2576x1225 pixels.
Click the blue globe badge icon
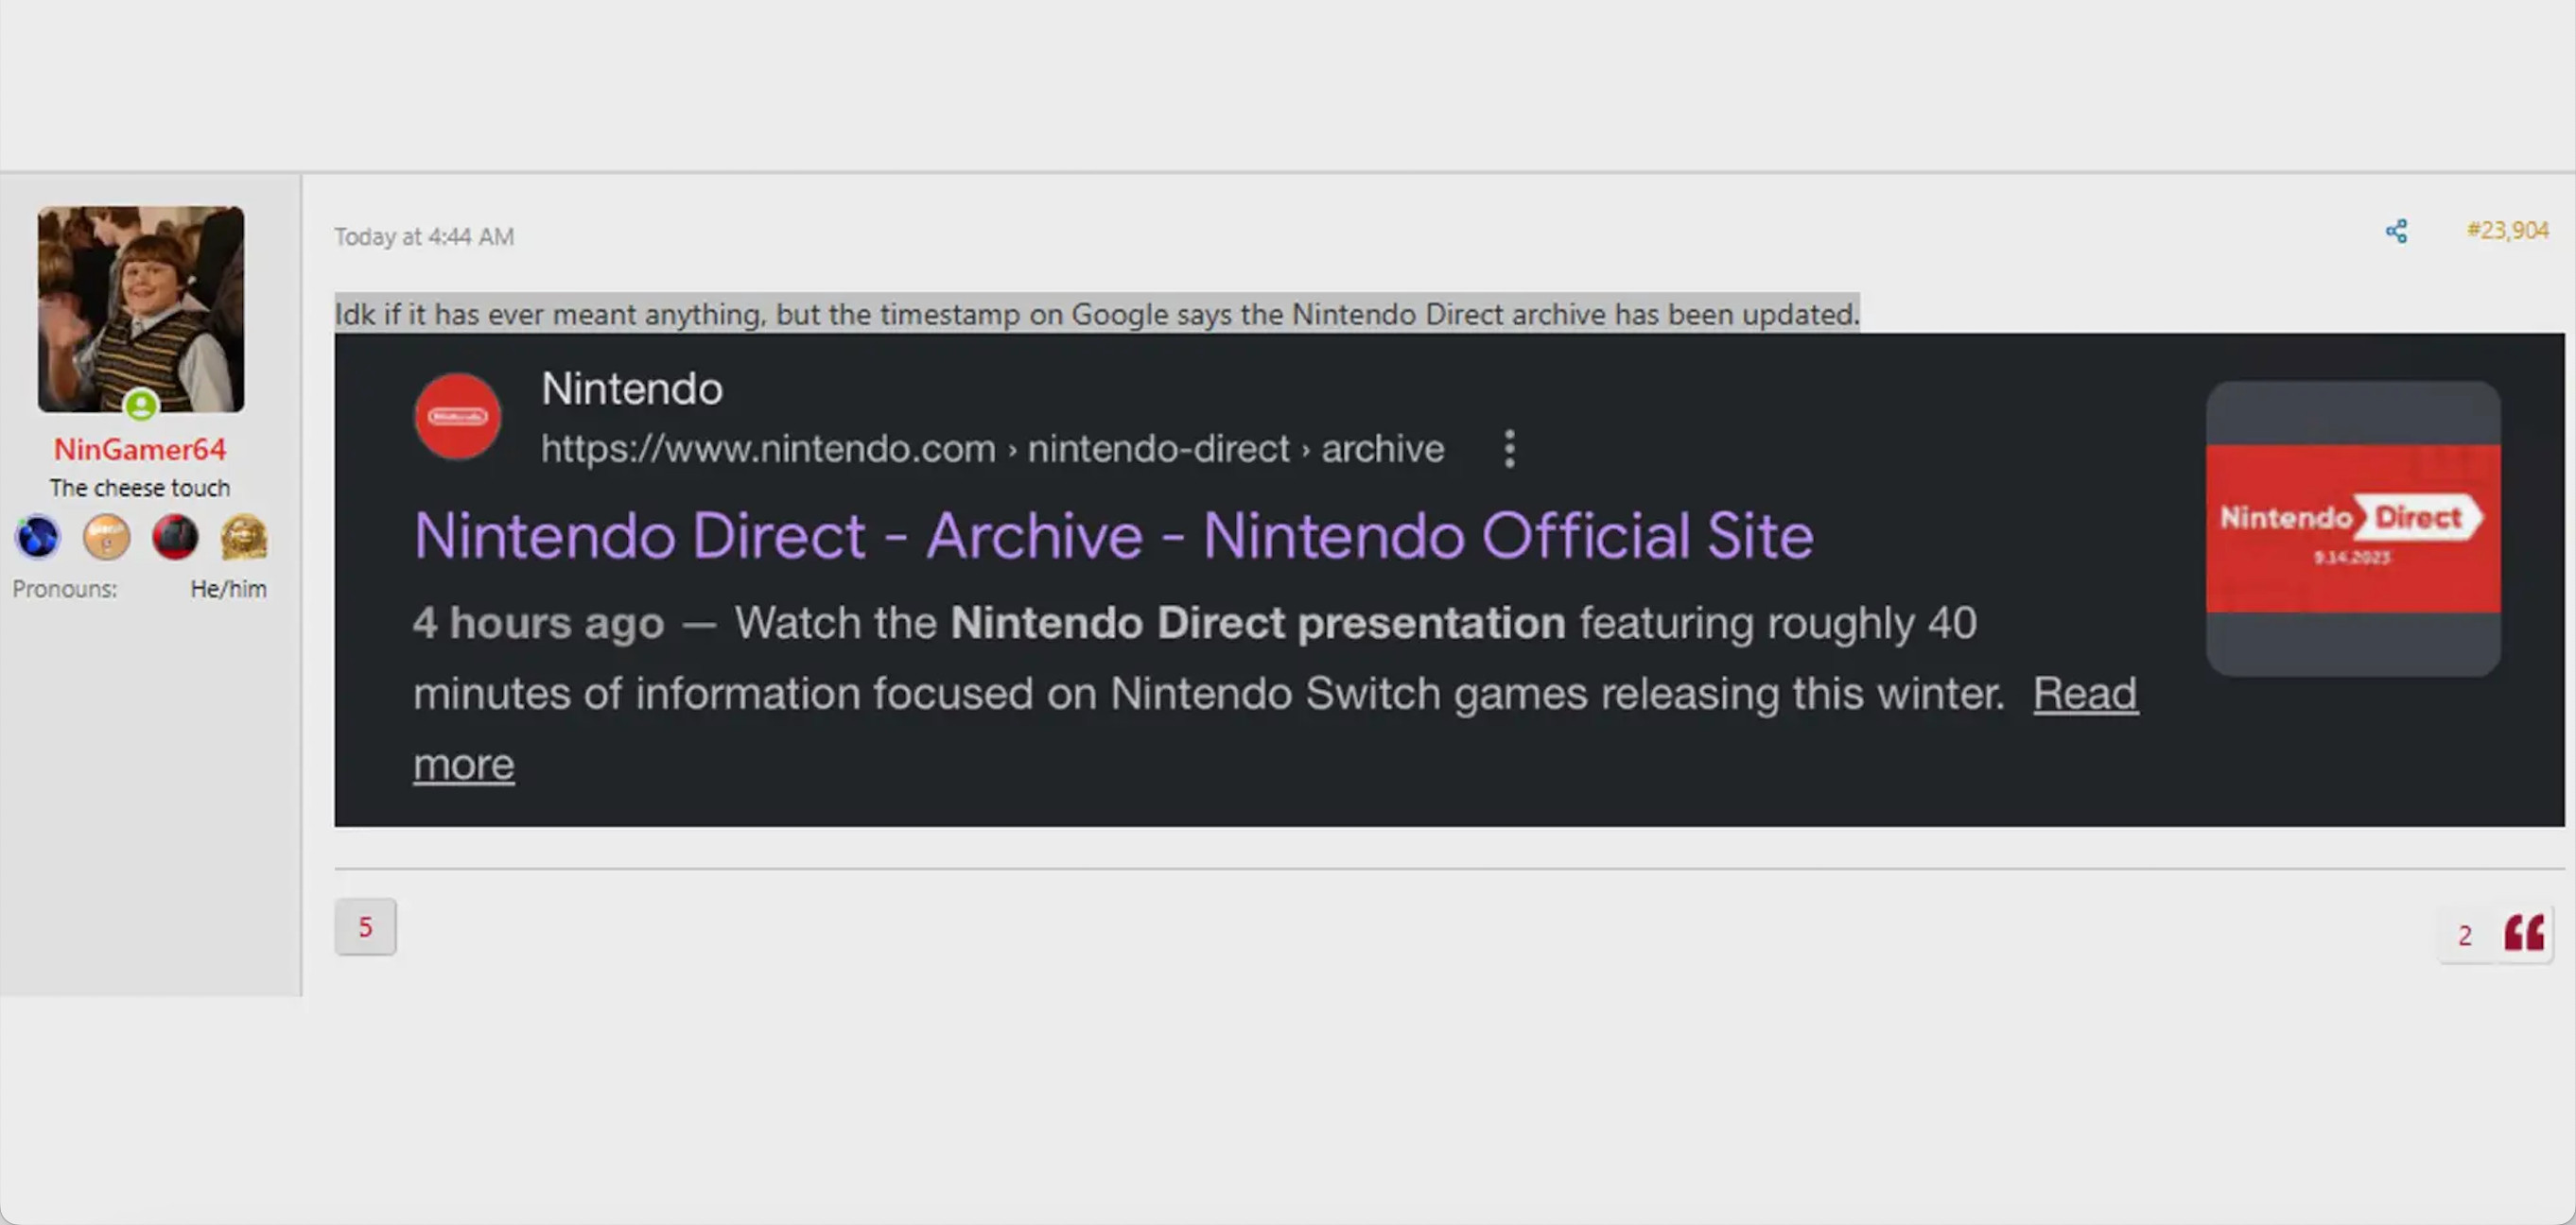(x=38, y=537)
